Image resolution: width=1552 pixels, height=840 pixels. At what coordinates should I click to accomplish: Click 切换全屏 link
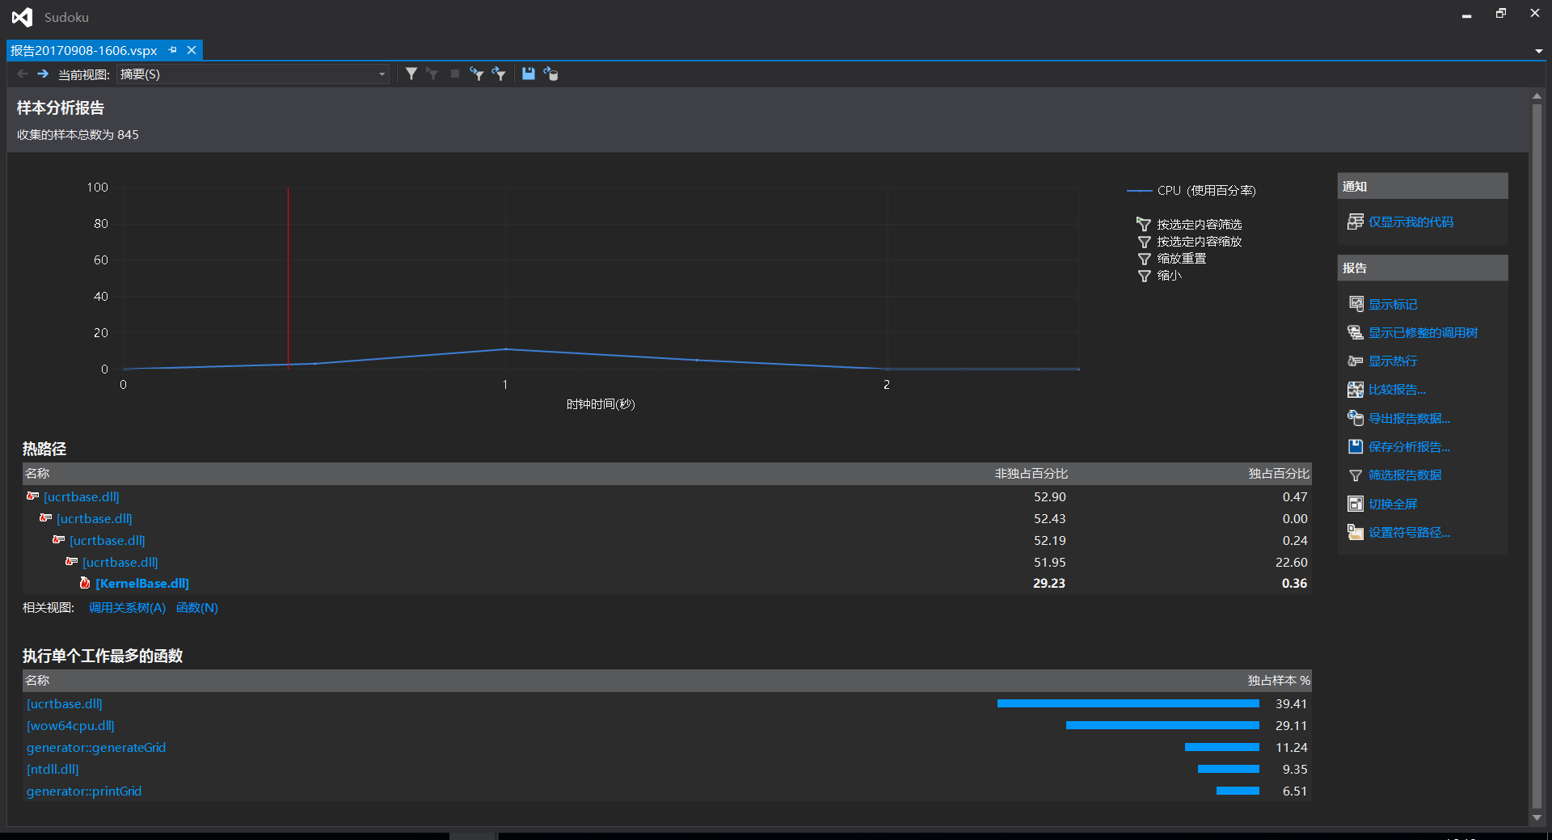point(1393,504)
